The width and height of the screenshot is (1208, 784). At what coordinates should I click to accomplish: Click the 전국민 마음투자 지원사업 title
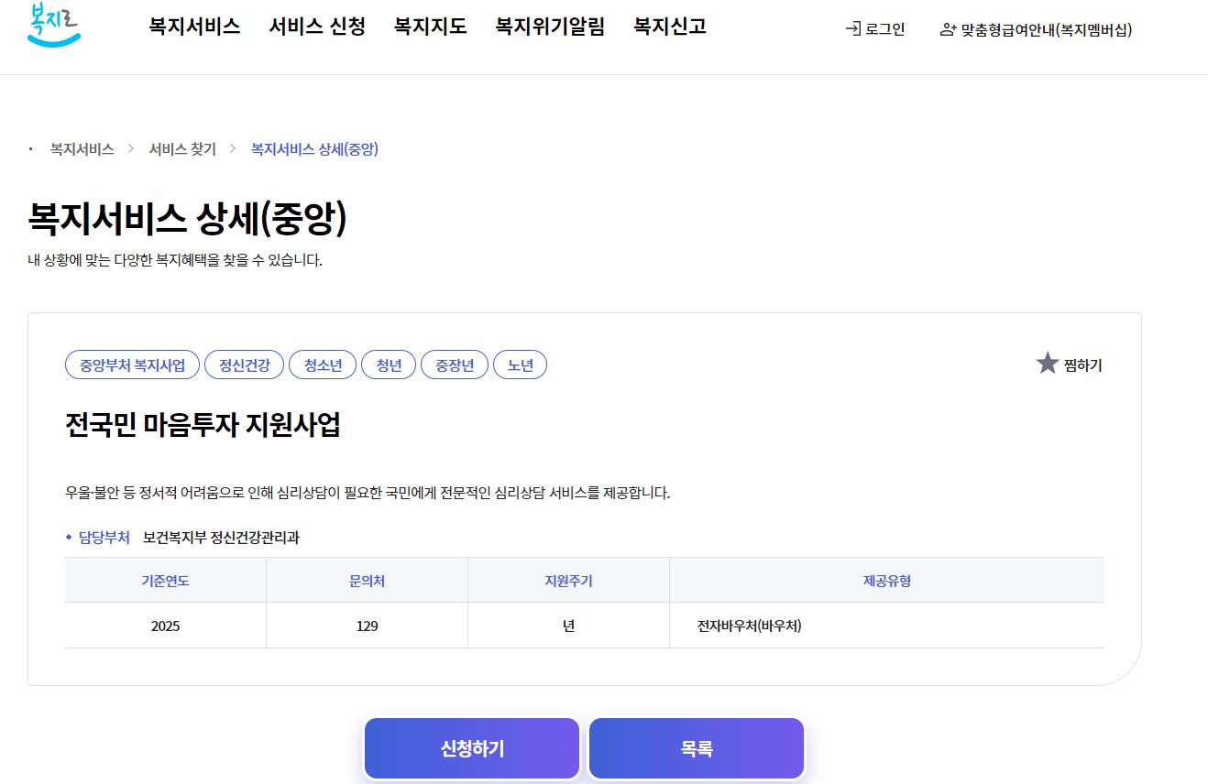tap(203, 426)
